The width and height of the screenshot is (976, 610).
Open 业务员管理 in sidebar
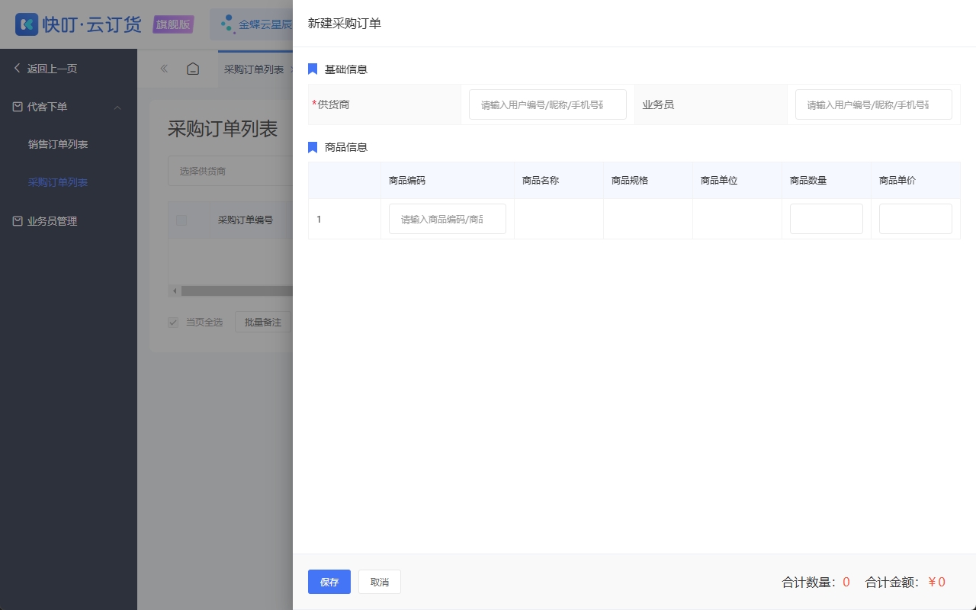point(53,221)
